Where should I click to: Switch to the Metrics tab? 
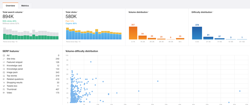click(x=25, y=6)
